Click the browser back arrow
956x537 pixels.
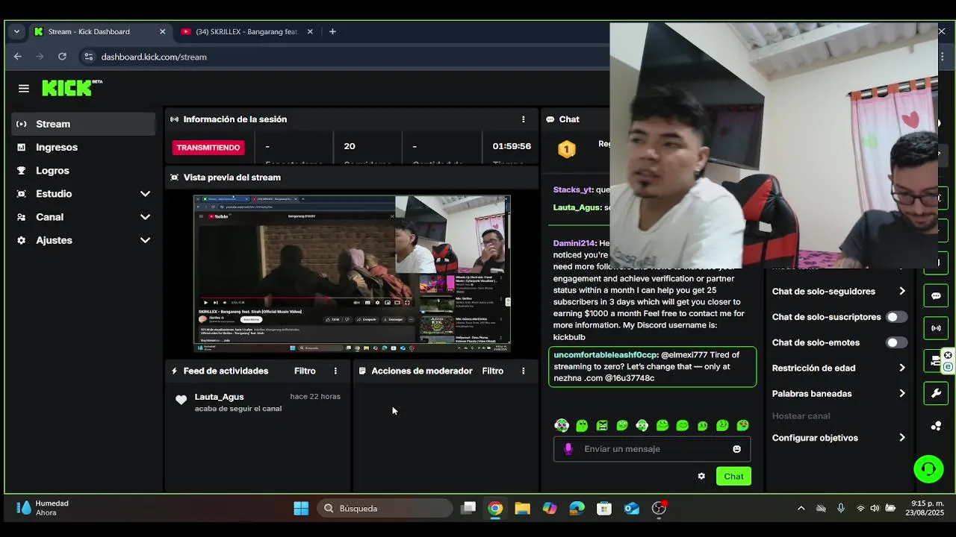18,57
